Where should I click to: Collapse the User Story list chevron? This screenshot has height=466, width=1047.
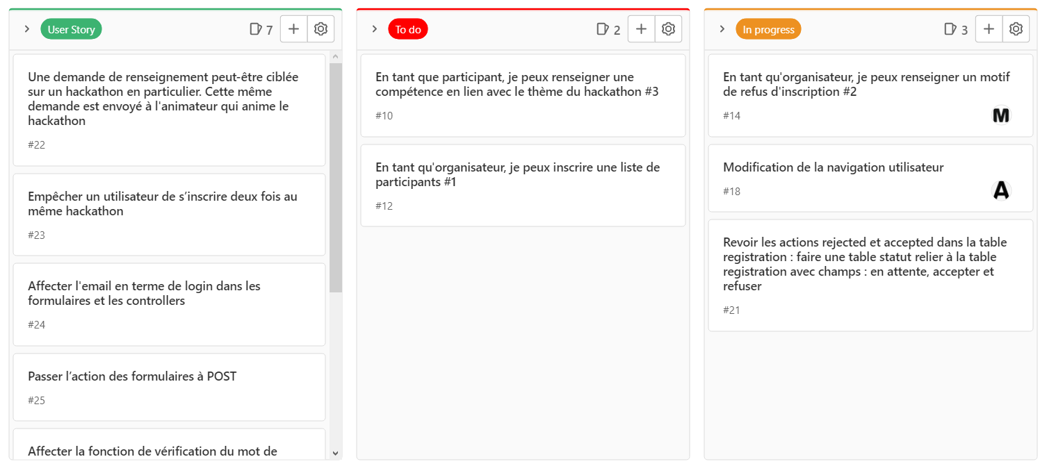point(27,29)
